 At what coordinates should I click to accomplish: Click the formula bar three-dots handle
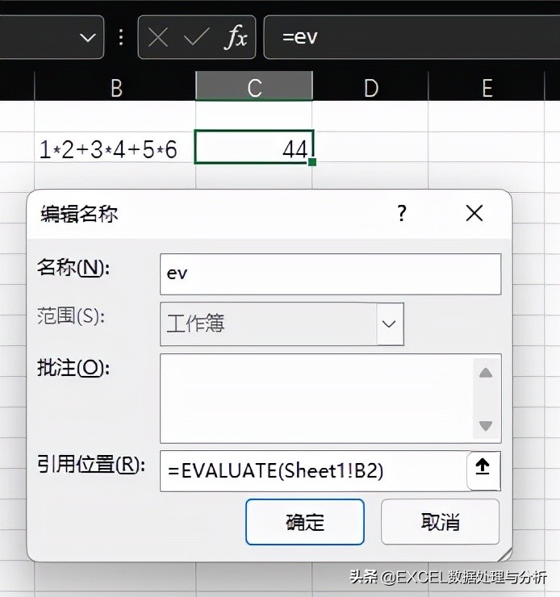pos(121,37)
